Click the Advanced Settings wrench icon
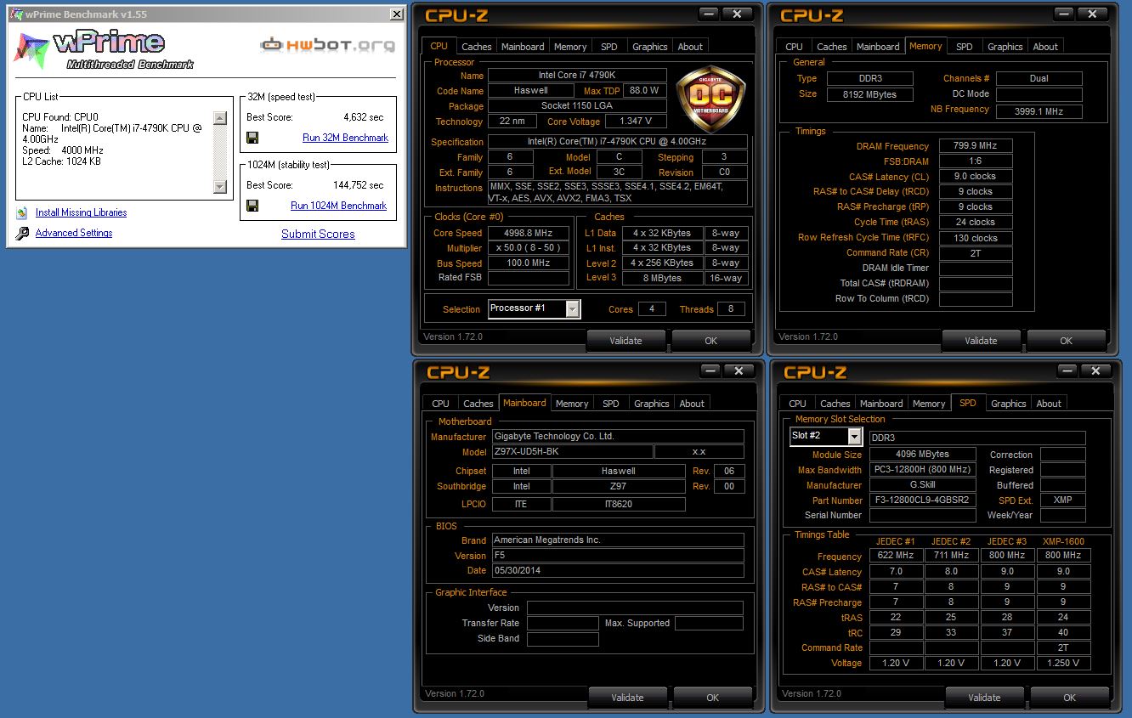Image resolution: width=1132 pixels, height=718 pixels. pos(21,233)
